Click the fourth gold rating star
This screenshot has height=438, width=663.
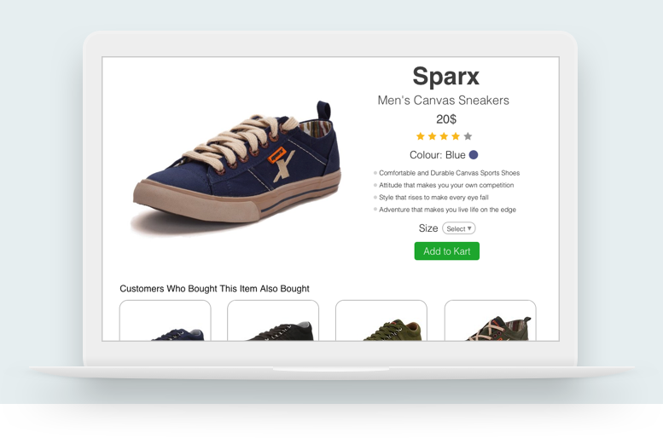click(x=456, y=136)
